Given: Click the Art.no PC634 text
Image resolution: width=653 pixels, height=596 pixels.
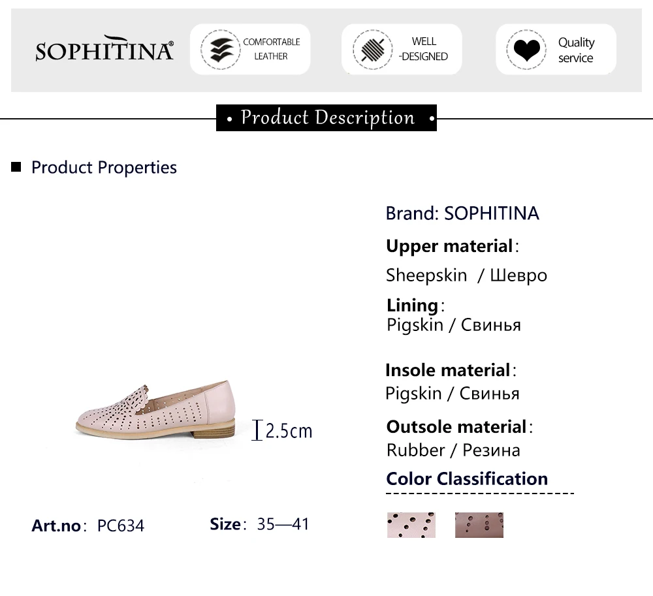Looking at the screenshot, I should coord(88,525).
